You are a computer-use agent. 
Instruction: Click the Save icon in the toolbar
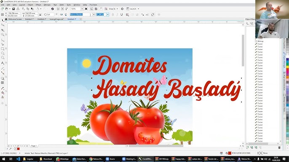coord(13,9)
